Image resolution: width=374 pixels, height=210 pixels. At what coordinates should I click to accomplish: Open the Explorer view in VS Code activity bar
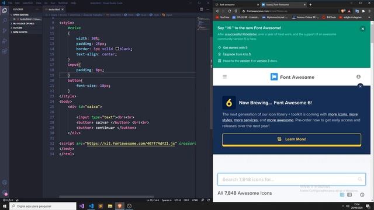(x=5, y=10)
